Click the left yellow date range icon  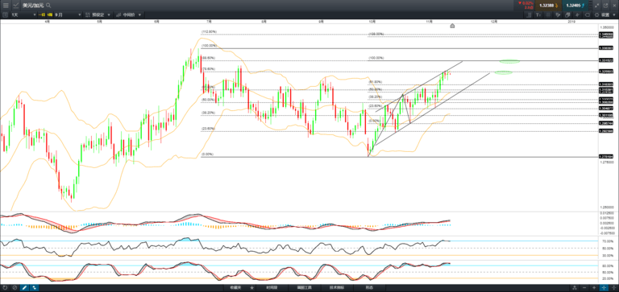(41, 14)
